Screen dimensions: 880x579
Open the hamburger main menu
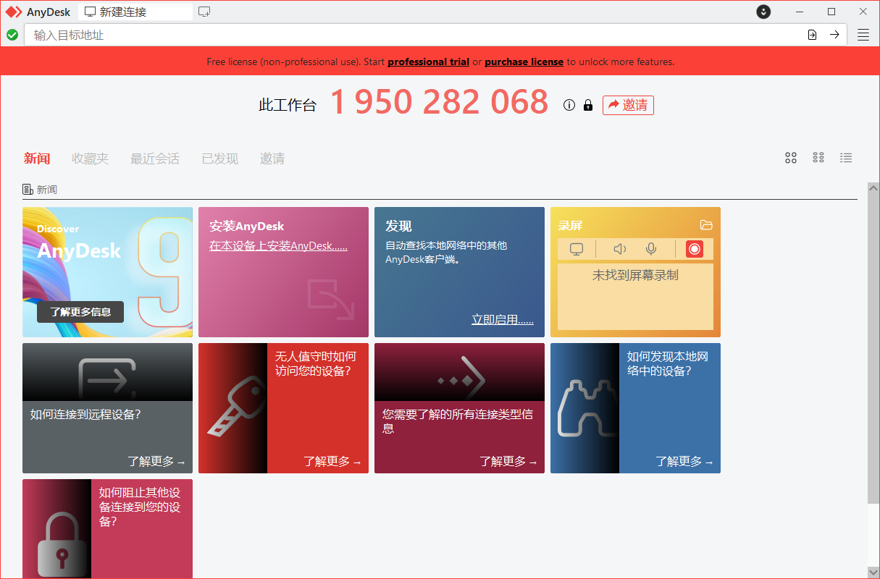tap(863, 35)
